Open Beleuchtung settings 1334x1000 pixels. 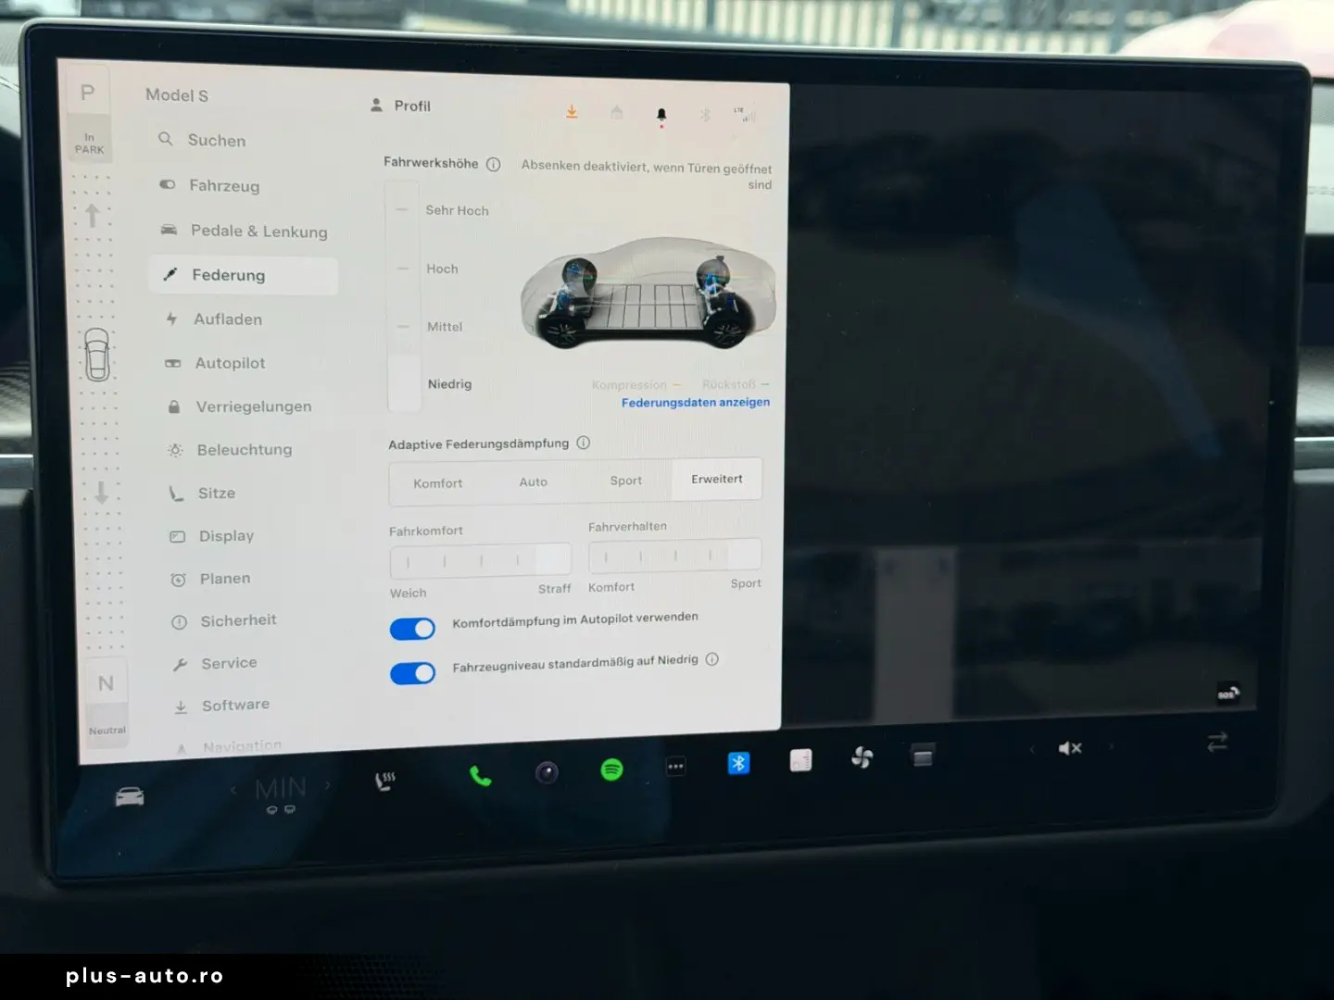[230, 450]
